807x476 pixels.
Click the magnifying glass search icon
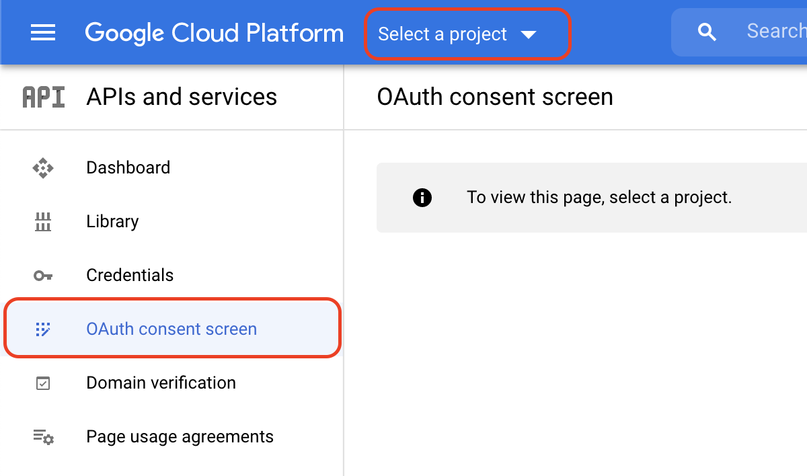[x=706, y=31]
